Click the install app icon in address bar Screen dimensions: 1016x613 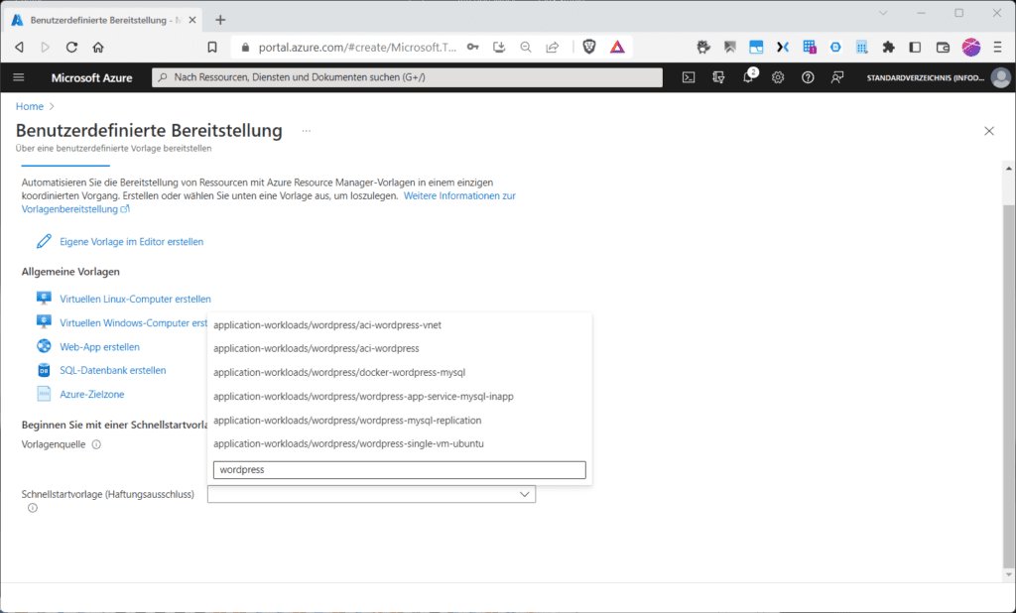[499, 47]
